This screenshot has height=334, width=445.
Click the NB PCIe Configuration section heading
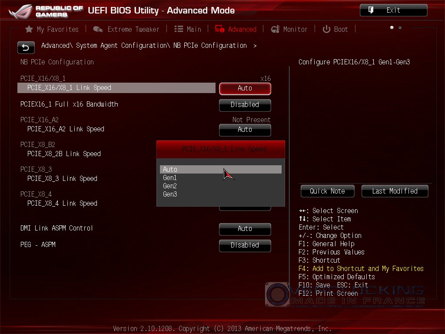click(57, 62)
